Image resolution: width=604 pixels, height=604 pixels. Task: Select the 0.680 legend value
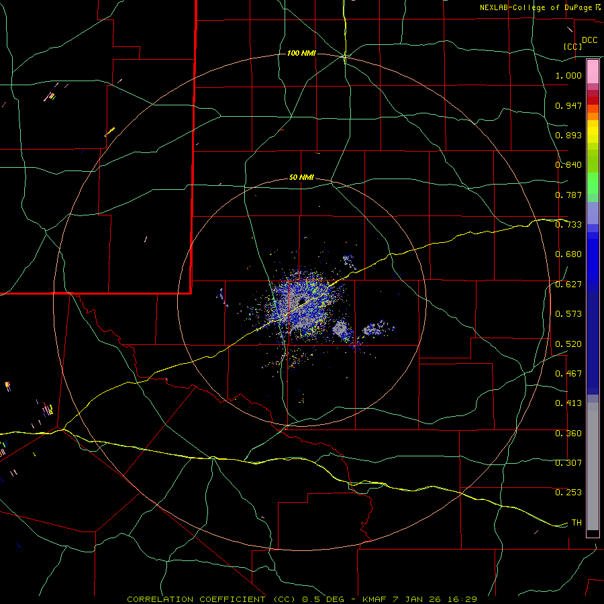click(x=568, y=254)
